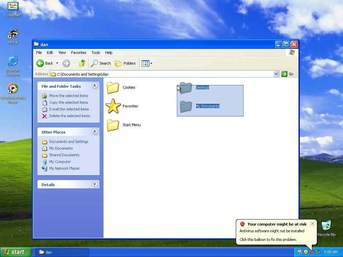This screenshot has width=343, height=257.
Task: Open the Edit menu
Action: 50,53
